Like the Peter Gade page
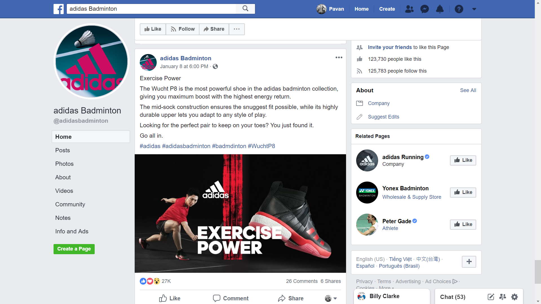 tap(463, 224)
